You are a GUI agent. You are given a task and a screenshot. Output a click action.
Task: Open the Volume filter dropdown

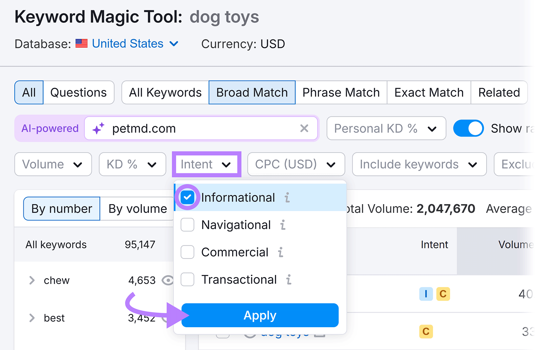click(x=52, y=164)
